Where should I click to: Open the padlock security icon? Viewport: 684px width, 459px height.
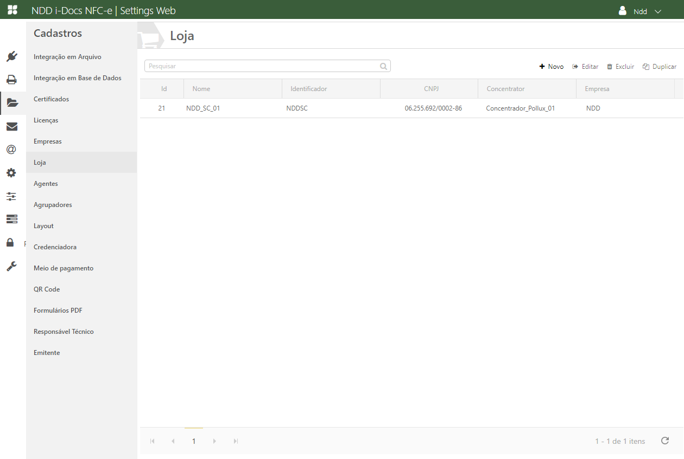click(10, 242)
